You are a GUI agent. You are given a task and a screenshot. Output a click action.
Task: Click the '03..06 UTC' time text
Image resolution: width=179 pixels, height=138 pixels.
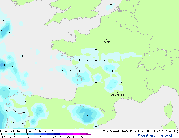pos(149,131)
